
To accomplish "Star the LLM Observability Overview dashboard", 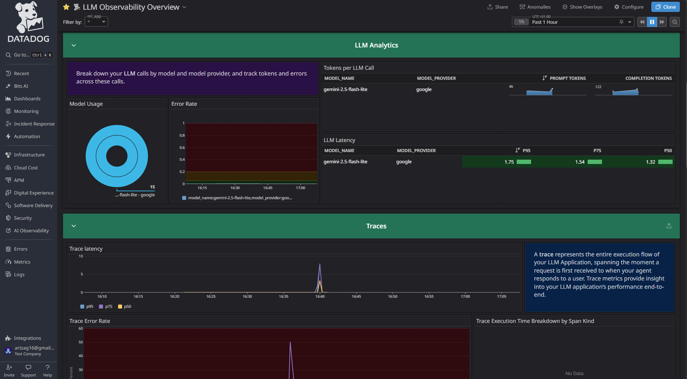I will pos(66,7).
